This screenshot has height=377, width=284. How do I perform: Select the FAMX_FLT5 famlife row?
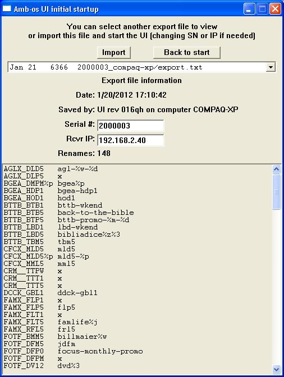pos(137,321)
